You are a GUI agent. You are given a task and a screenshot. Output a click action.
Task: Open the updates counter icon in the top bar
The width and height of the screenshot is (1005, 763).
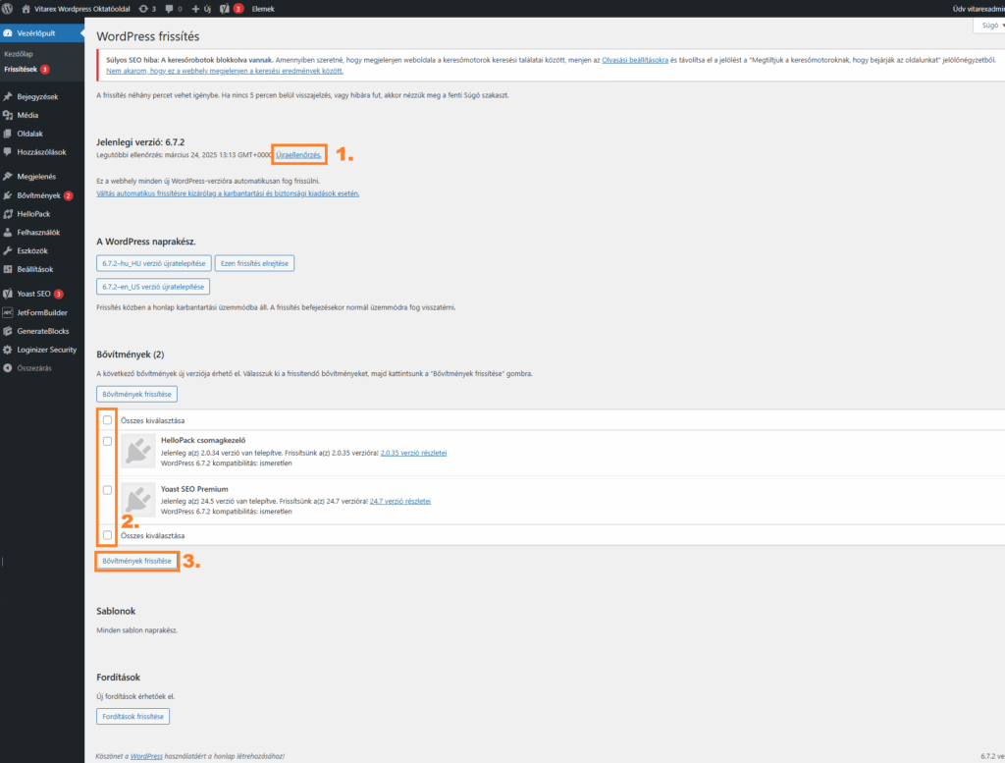[x=145, y=8]
